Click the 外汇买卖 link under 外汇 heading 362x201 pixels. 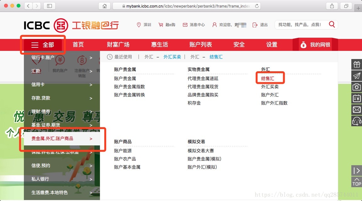[270, 87]
